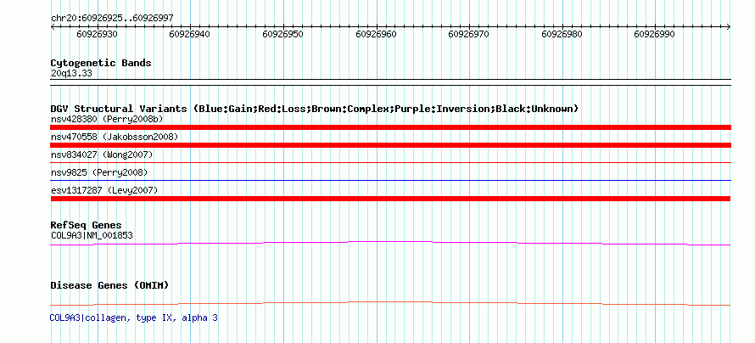Select the thick red bar under esv1317287

click(x=390, y=199)
